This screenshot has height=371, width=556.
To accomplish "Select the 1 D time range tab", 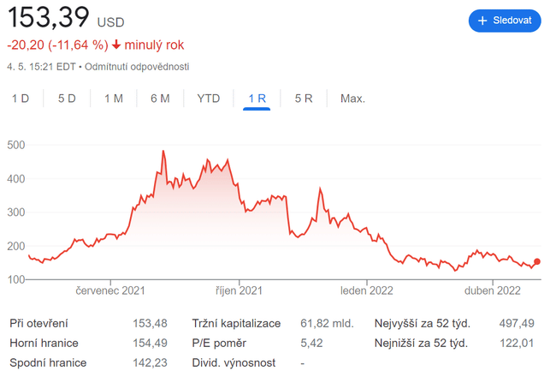I will (x=21, y=99).
